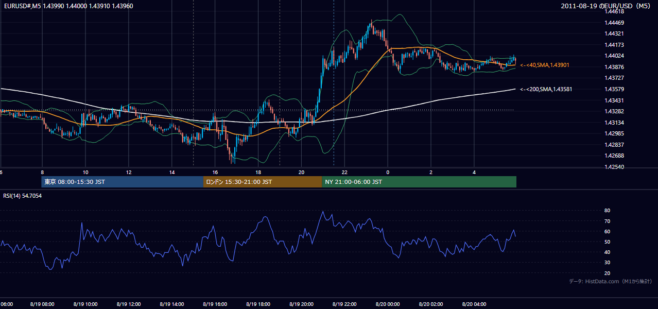Viewport: 658px width, 309px height.
Task: Click the 40 SMA 1.43901 label
Action: (x=544, y=65)
